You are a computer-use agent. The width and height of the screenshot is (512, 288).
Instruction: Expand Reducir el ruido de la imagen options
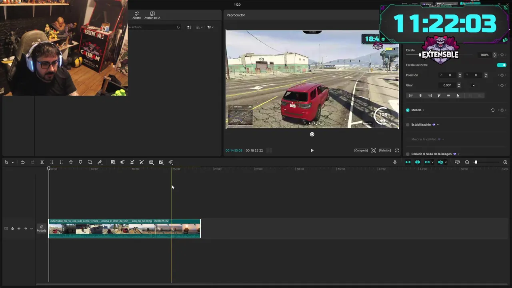click(458, 154)
